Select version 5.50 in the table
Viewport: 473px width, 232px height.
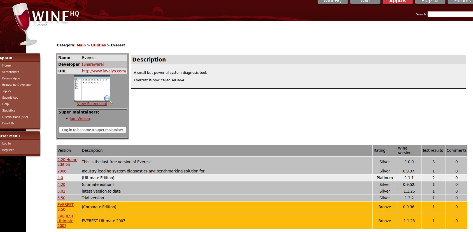(x=61, y=198)
